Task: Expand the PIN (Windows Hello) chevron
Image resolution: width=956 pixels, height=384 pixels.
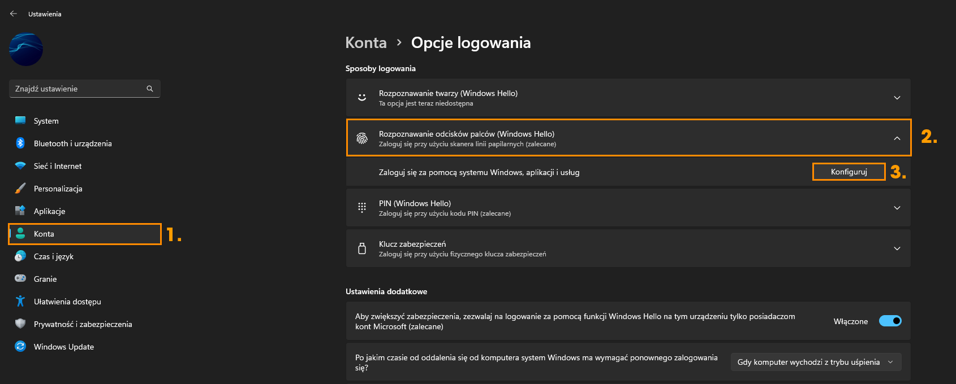Action: click(x=897, y=208)
